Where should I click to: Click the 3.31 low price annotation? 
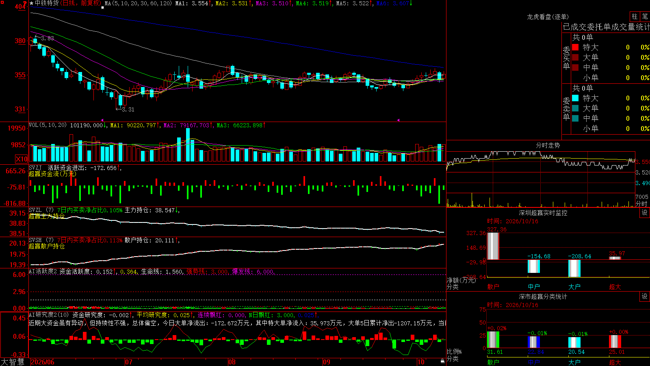coord(126,109)
